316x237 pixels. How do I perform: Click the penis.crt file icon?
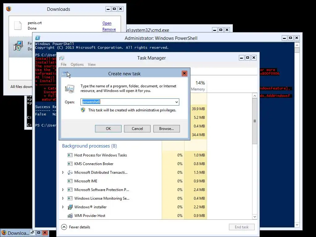18,25
